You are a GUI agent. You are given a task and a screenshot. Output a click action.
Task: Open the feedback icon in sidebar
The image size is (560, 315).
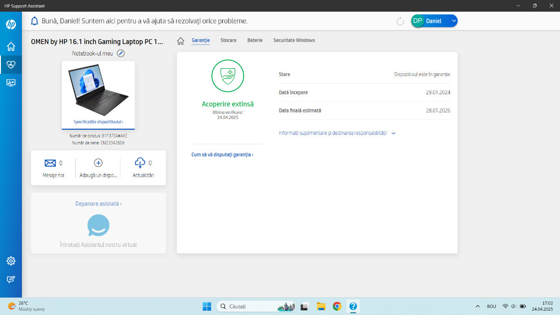11,279
